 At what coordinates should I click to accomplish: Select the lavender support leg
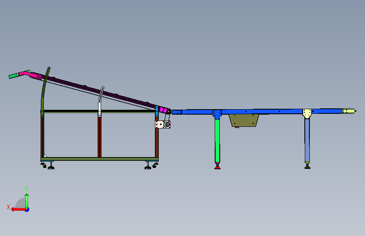click(307, 140)
